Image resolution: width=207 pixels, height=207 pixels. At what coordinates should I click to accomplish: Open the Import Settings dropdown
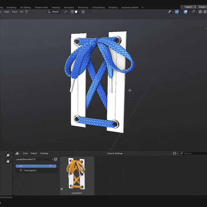[116, 153]
